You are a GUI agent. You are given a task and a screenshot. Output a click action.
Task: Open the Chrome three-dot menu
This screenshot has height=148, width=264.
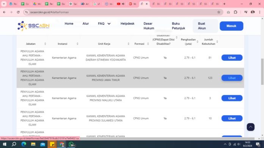260,12
